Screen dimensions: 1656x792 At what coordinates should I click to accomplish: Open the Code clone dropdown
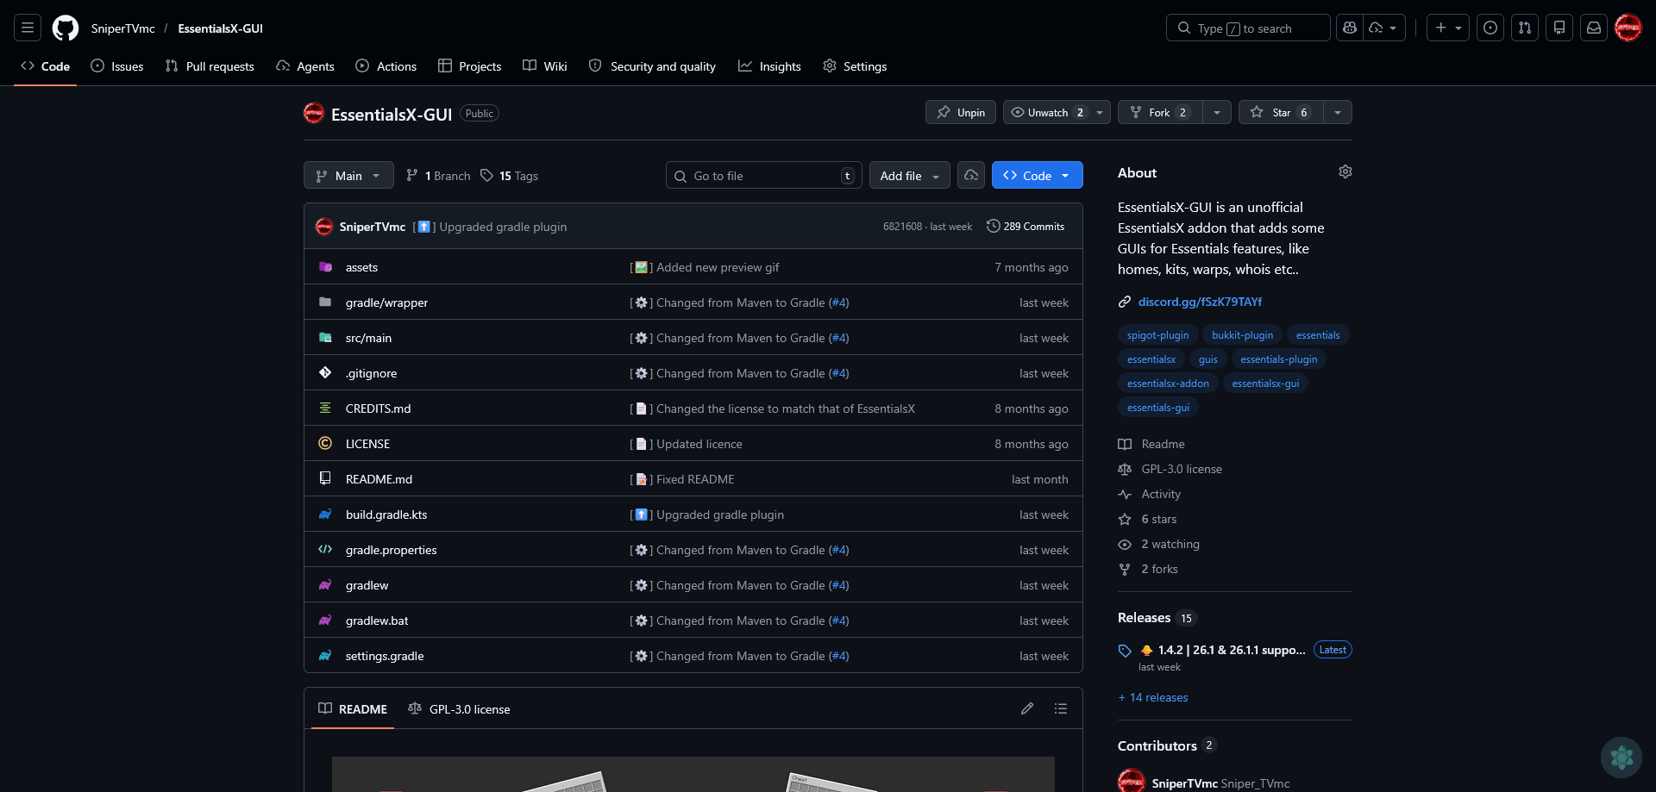point(1038,175)
